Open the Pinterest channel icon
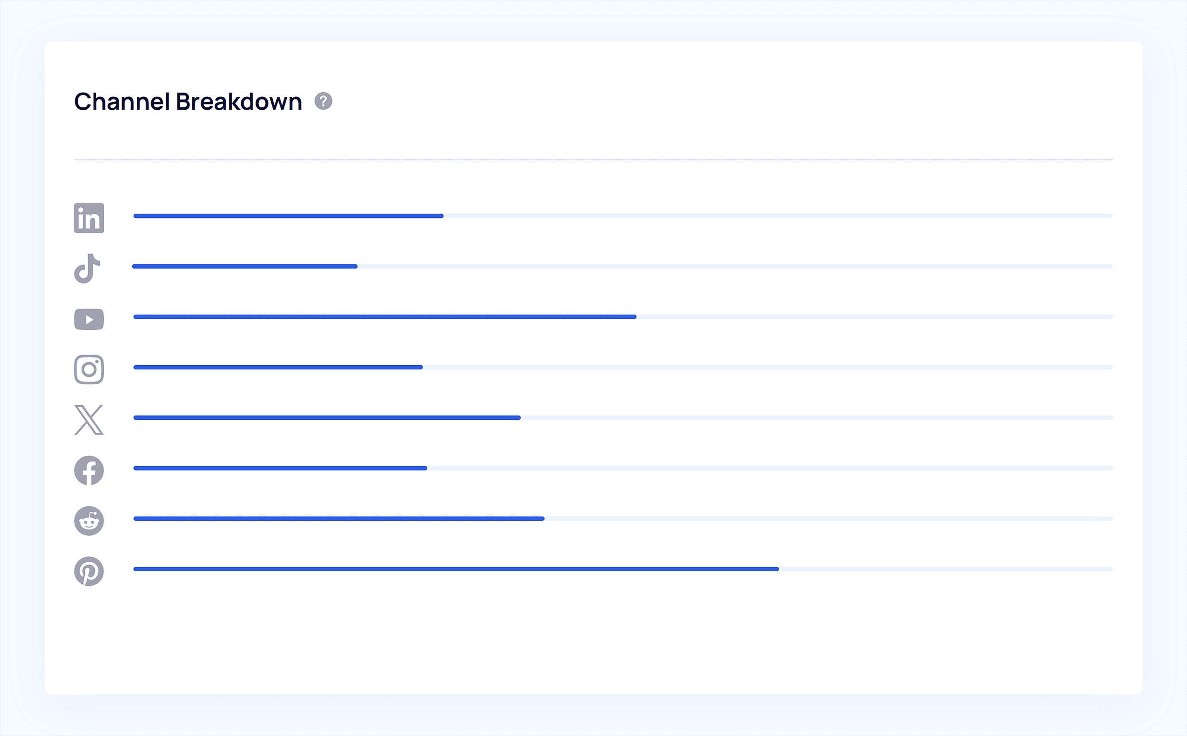 coord(89,571)
